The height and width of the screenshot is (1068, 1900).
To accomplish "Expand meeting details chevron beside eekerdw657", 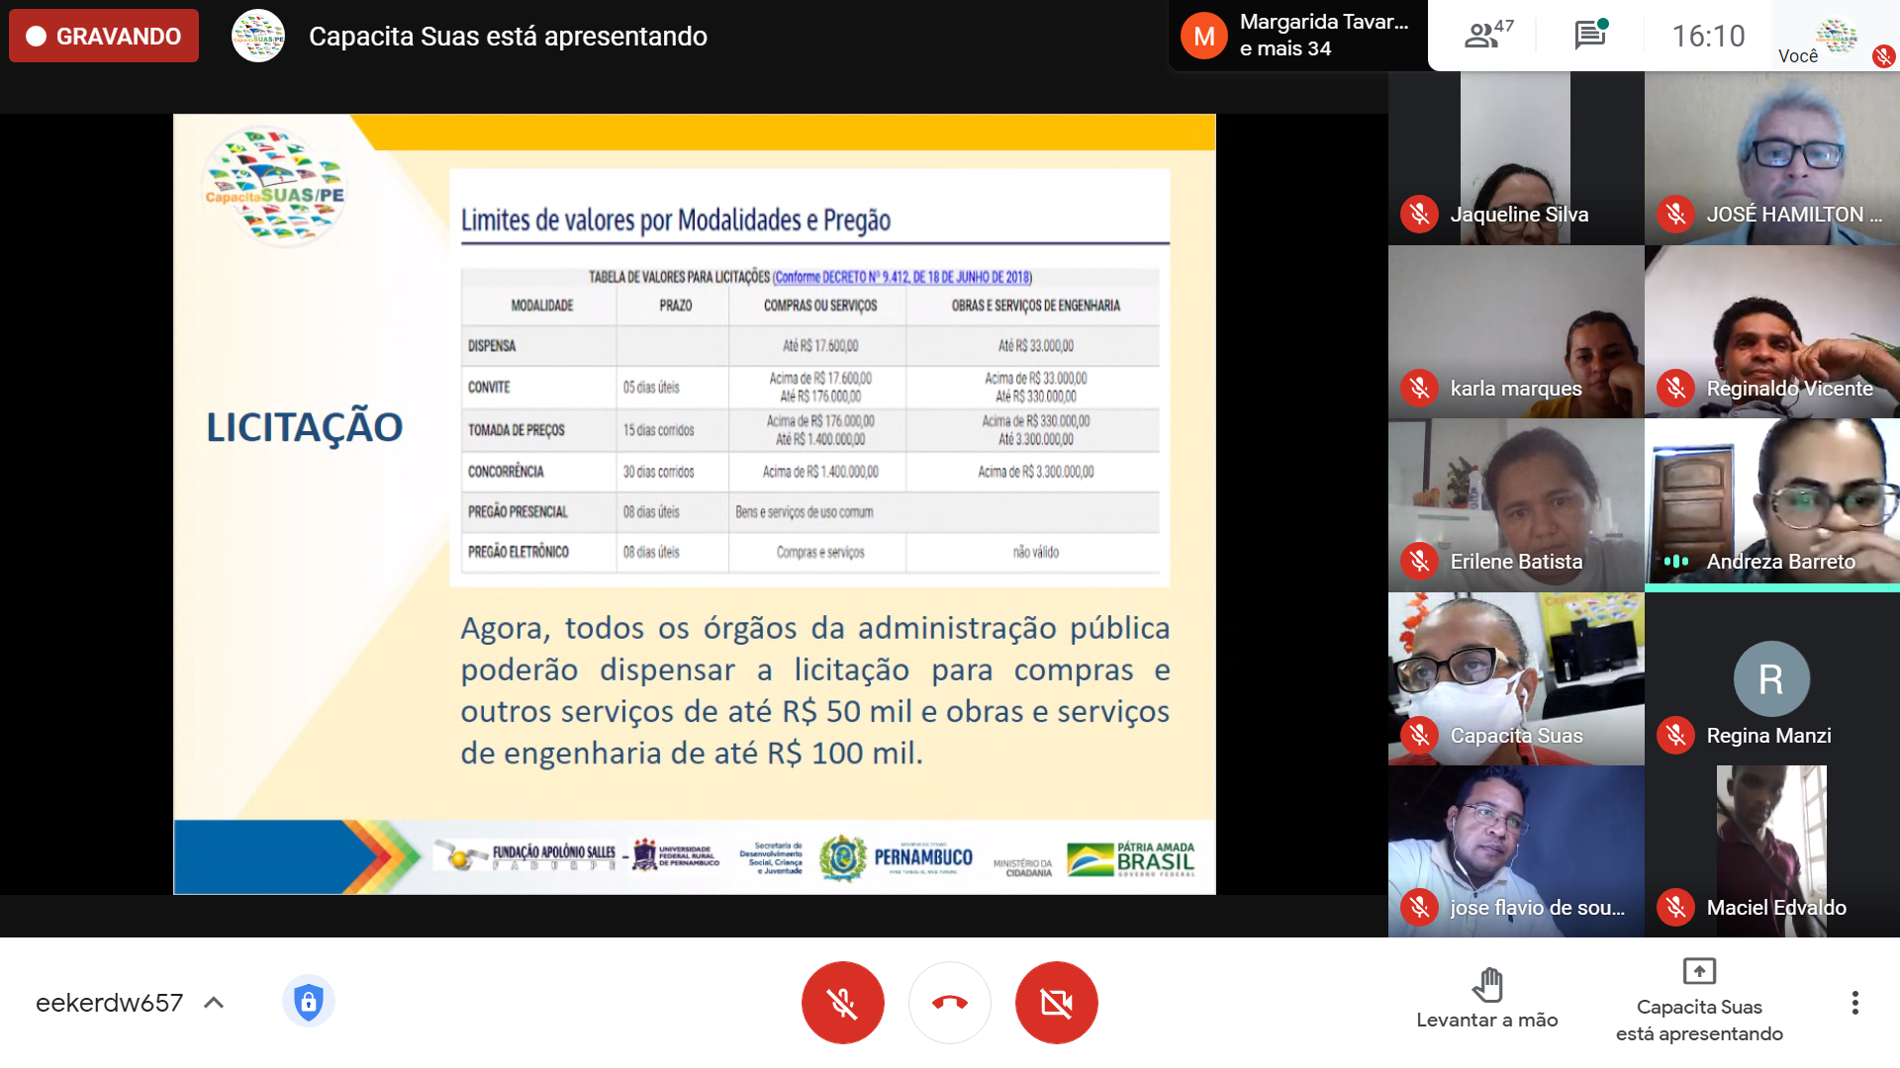I will pos(214,1003).
